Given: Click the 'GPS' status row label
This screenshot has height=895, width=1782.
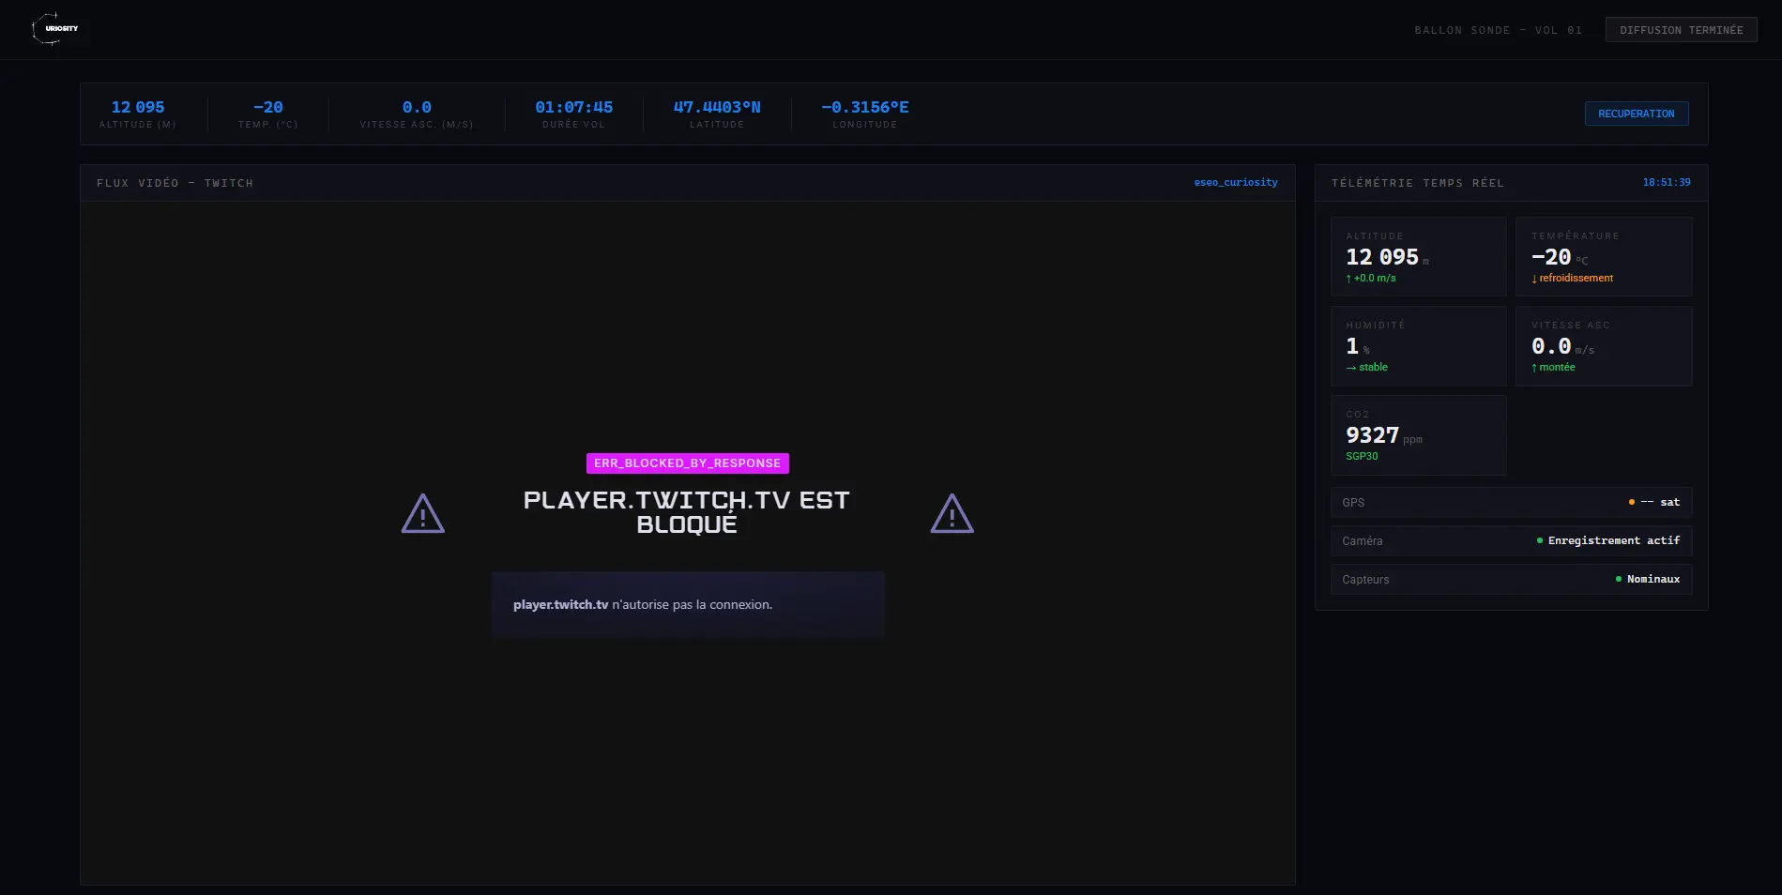Looking at the screenshot, I should click(1353, 503).
